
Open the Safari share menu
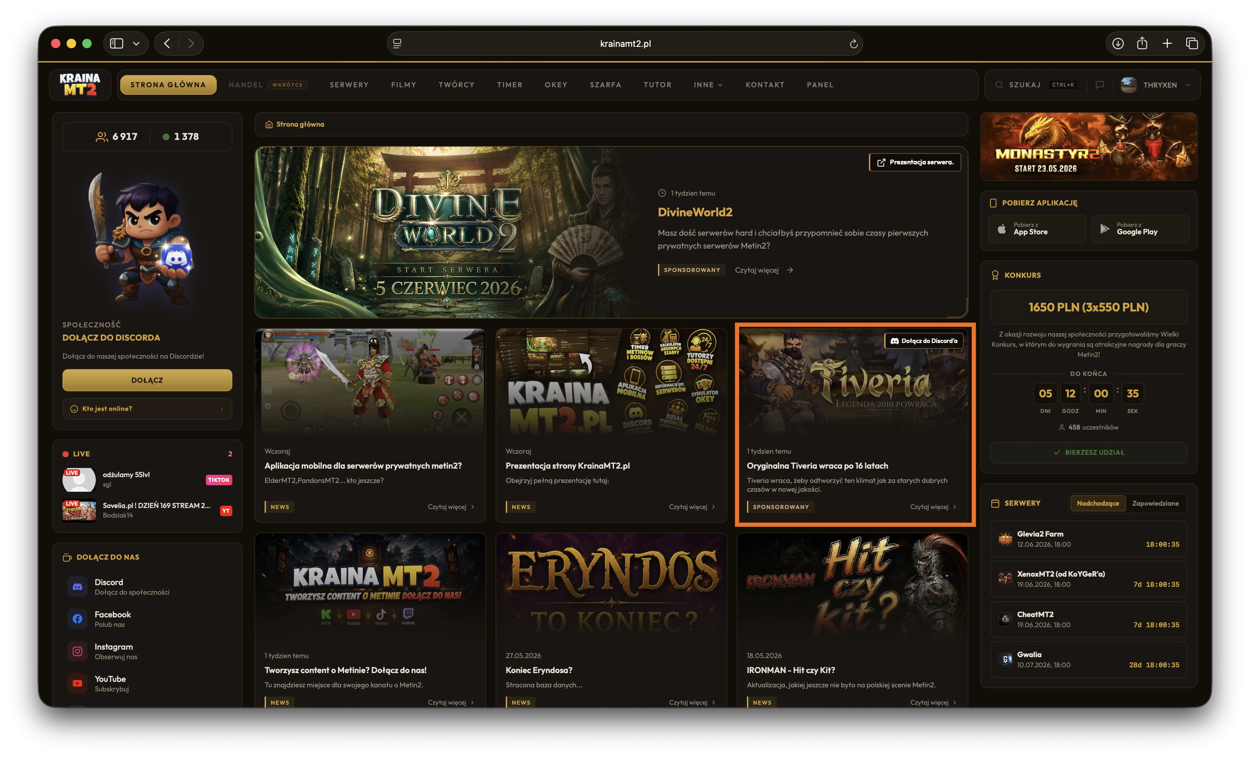1142,43
